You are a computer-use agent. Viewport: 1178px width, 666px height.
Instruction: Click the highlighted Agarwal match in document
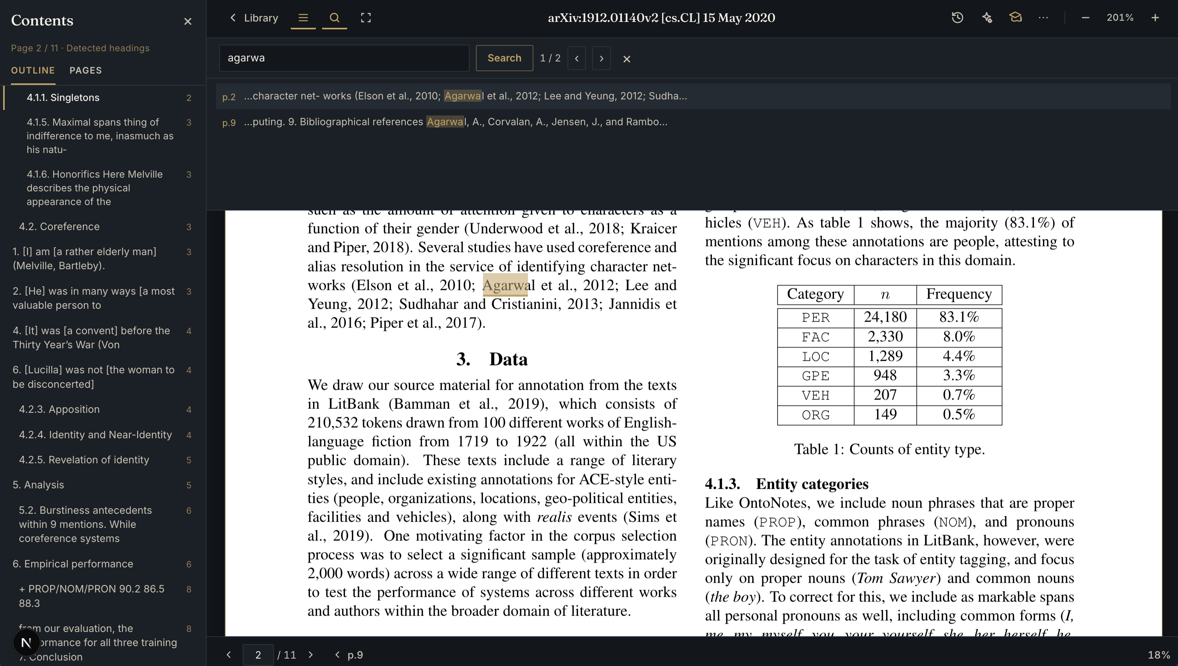(x=505, y=285)
